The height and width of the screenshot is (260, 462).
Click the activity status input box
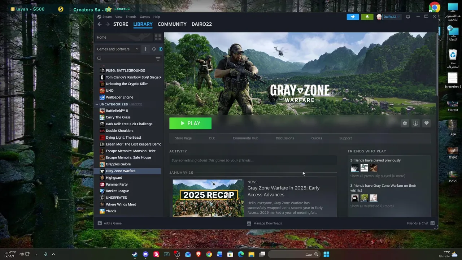253,160
